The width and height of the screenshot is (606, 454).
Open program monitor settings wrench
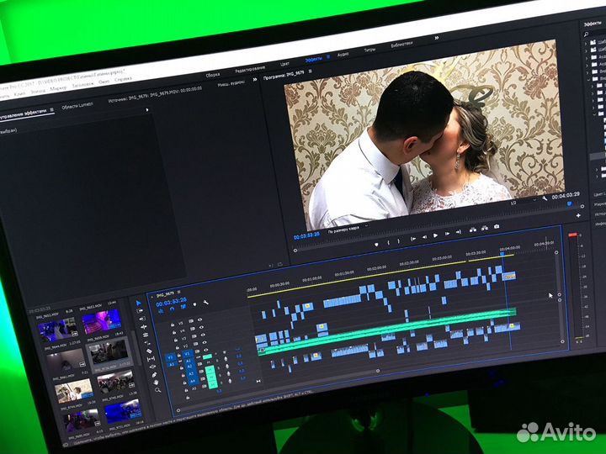(545, 198)
